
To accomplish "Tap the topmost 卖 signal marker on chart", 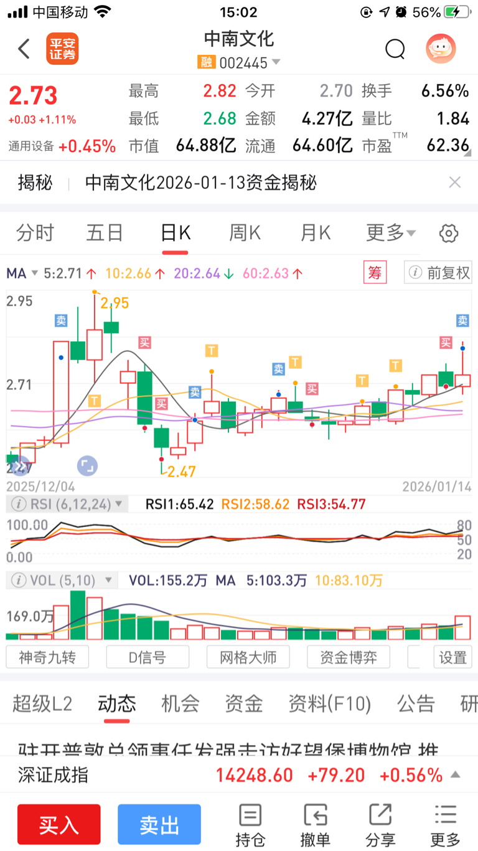I will coord(60,320).
